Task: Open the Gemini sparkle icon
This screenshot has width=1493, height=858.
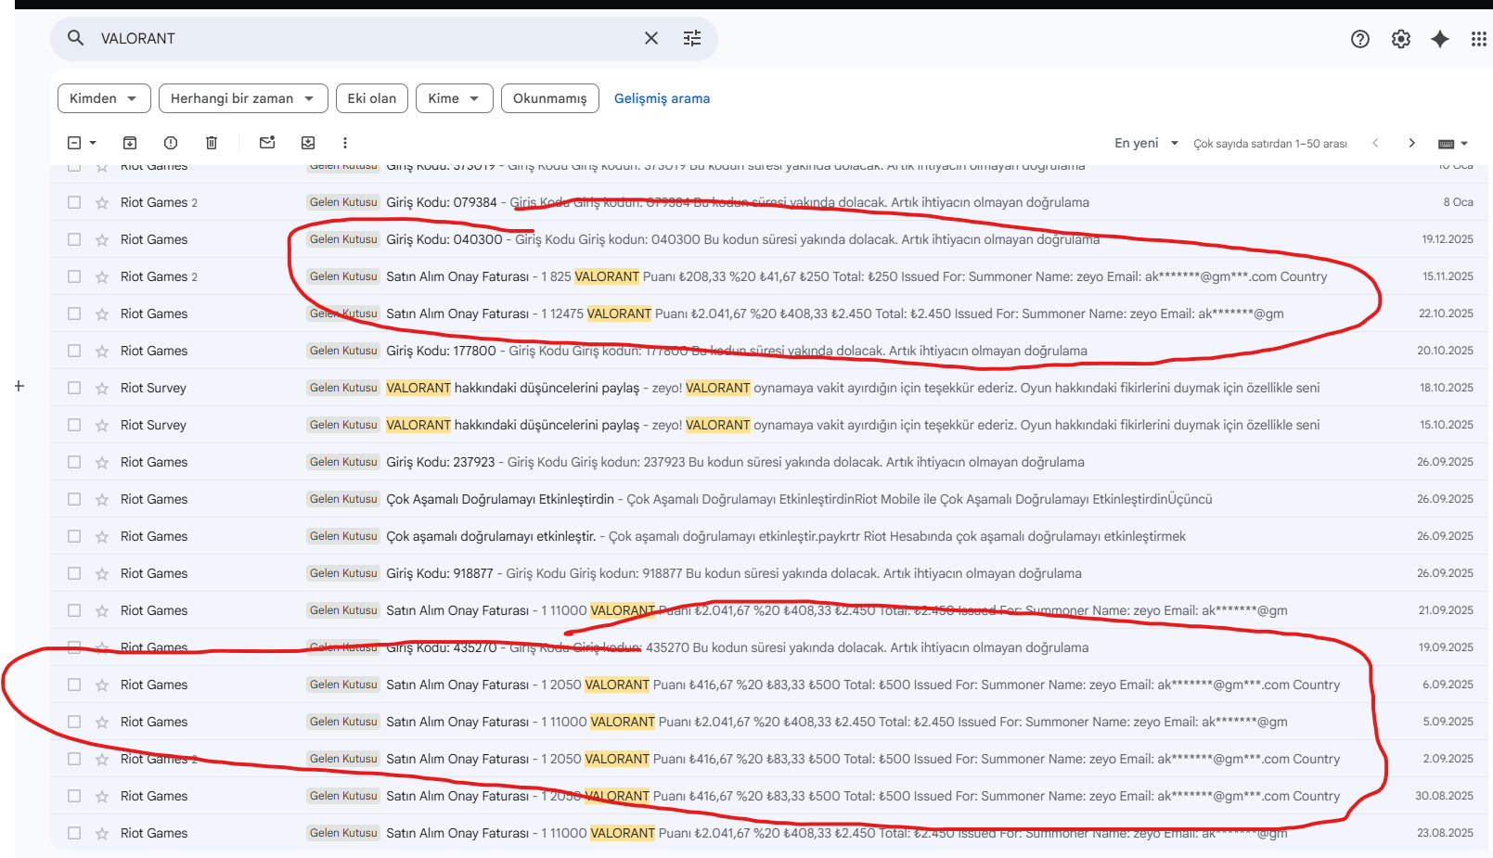Action: 1440,39
